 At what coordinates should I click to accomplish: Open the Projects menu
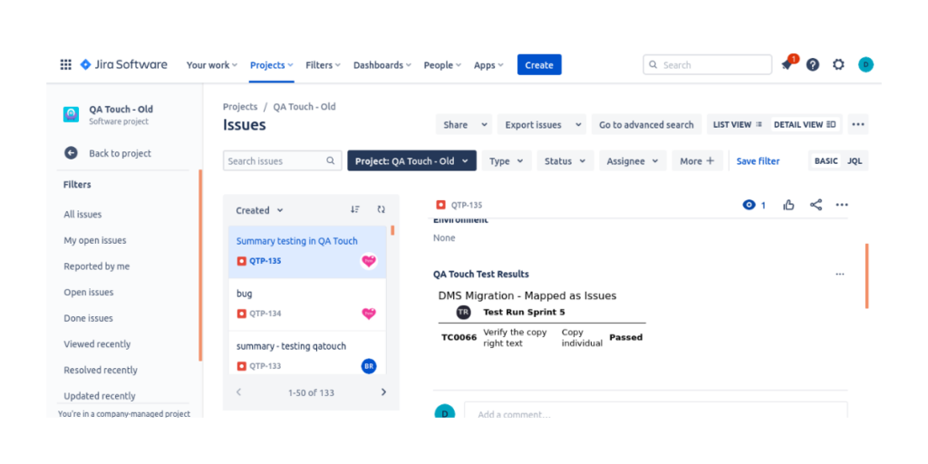pyautogui.click(x=272, y=65)
